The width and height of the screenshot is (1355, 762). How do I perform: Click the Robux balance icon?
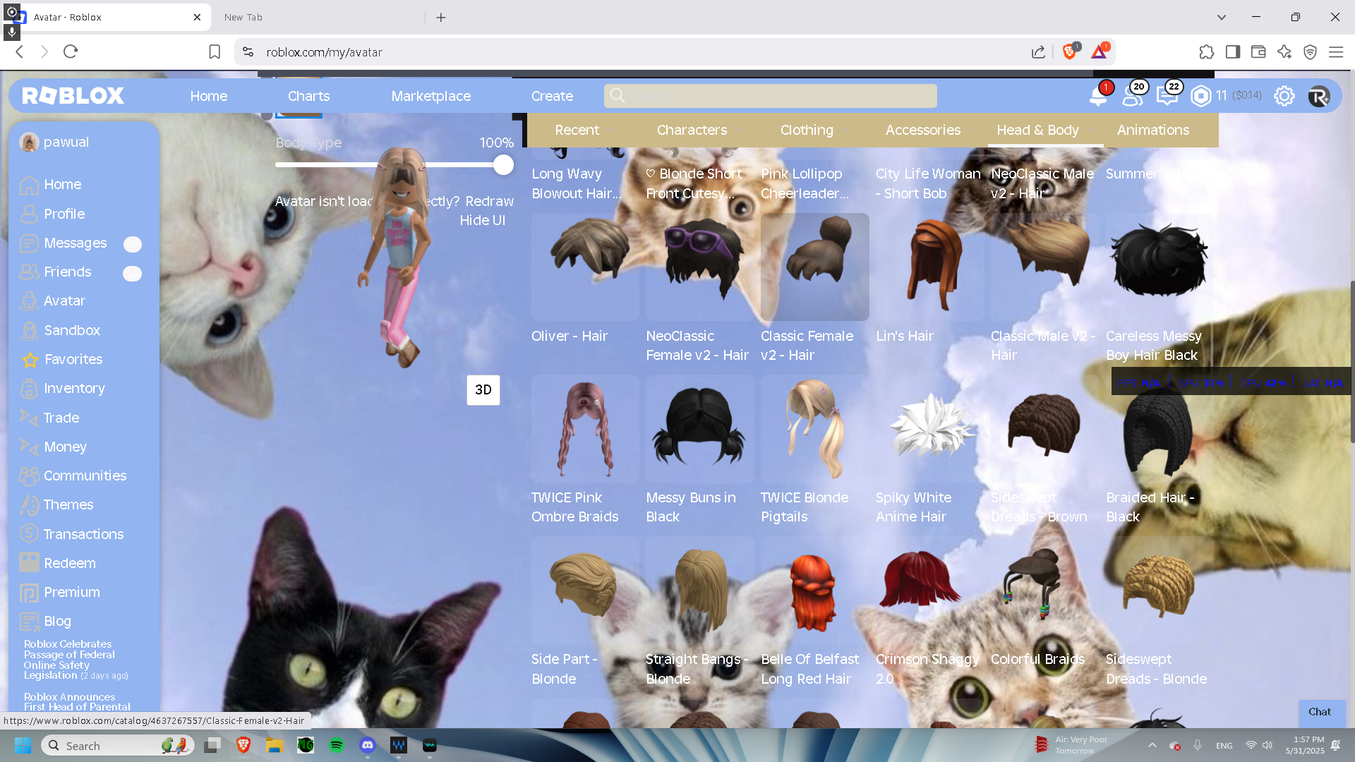1200,96
